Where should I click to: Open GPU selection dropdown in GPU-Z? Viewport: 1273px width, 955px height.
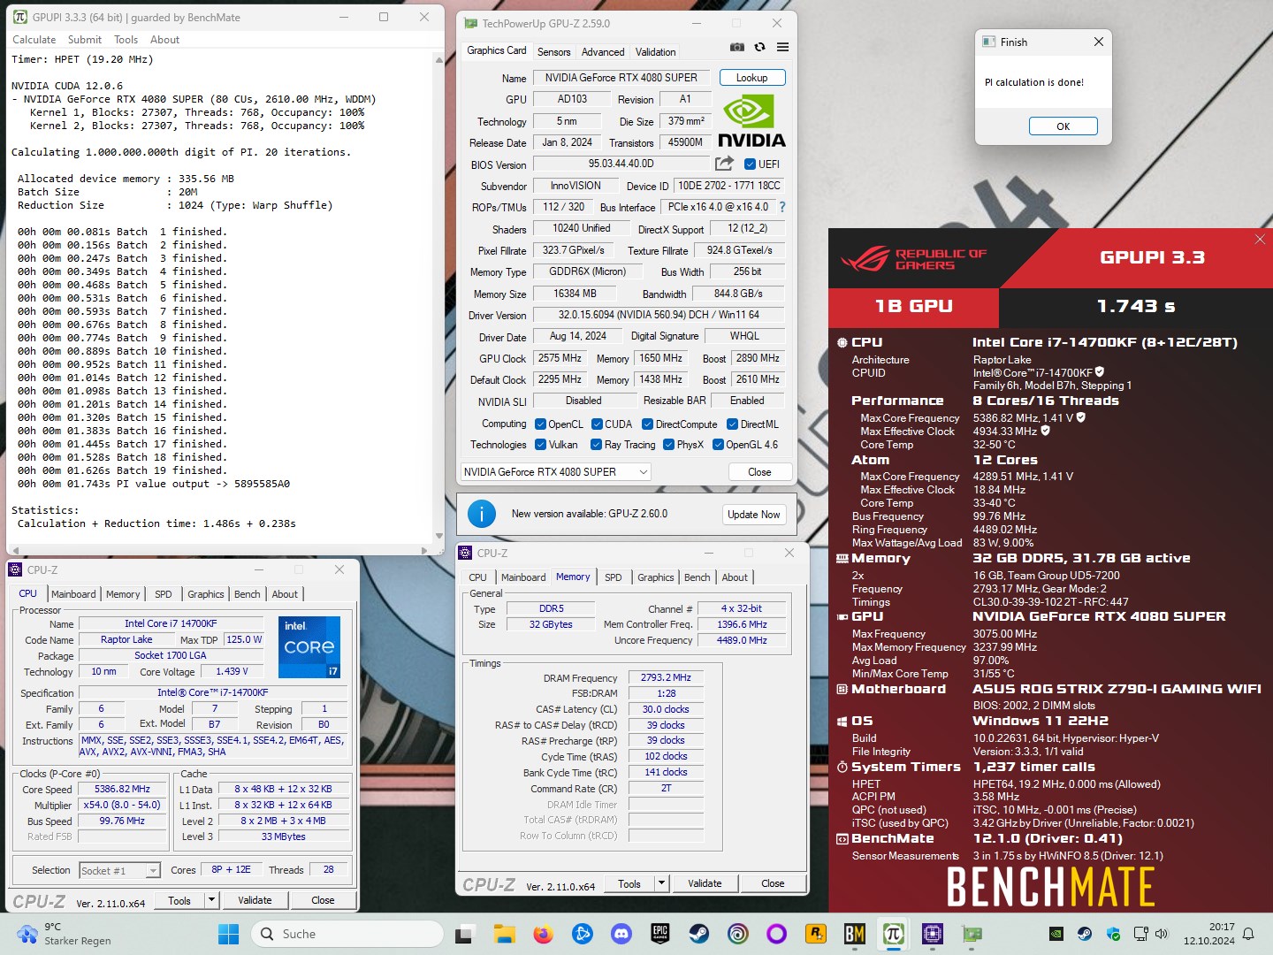tap(556, 472)
